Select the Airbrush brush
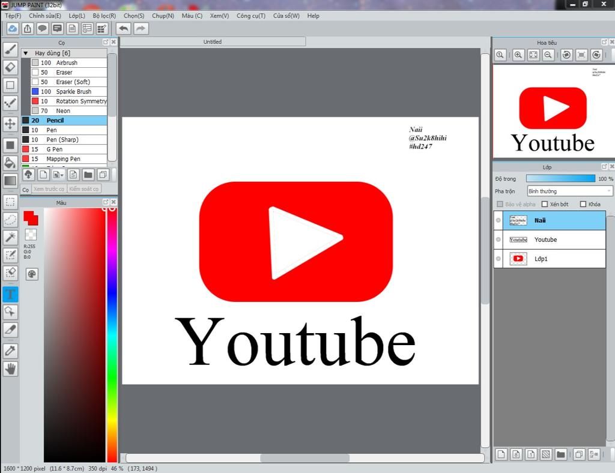The width and height of the screenshot is (615, 473). click(x=68, y=62)
